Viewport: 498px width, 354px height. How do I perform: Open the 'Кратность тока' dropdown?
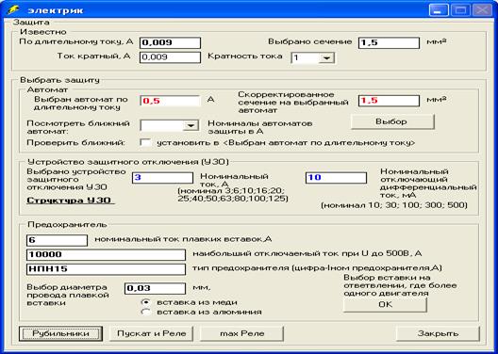pyautogui.click(x=326, y=58)
